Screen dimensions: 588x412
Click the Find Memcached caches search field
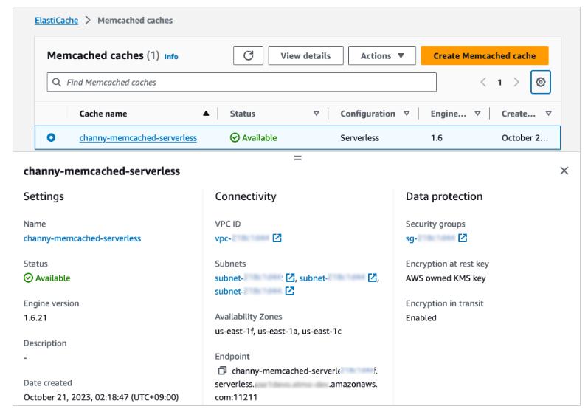pos(243,81)
